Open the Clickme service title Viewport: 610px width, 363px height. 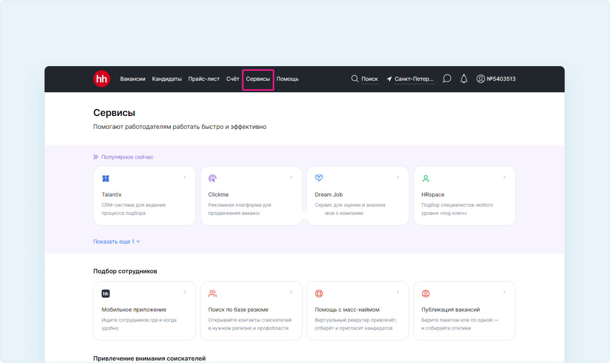pyautogui.click(x=218, y=195)
